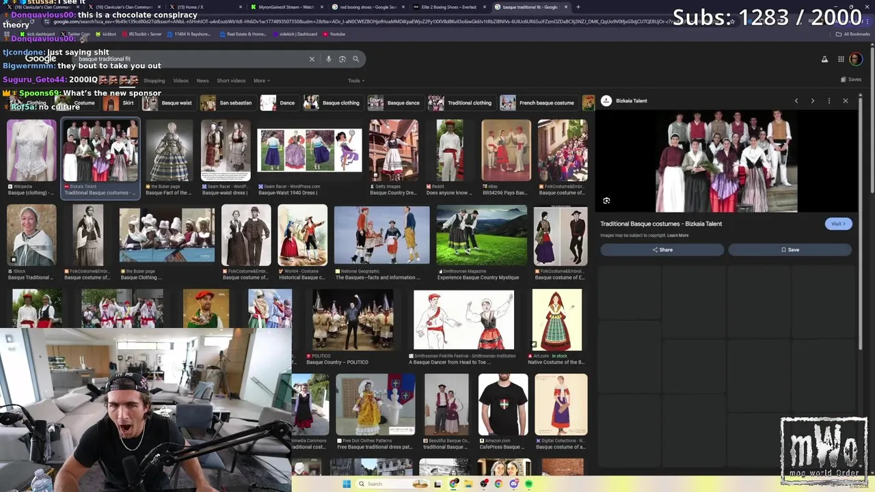Screen dimensions: 875x492
Task: Visit the Bizkaia Talent page
Action: point(838,223)
